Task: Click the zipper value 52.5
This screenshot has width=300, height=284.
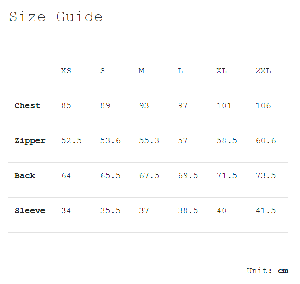Action: point(71,141)
